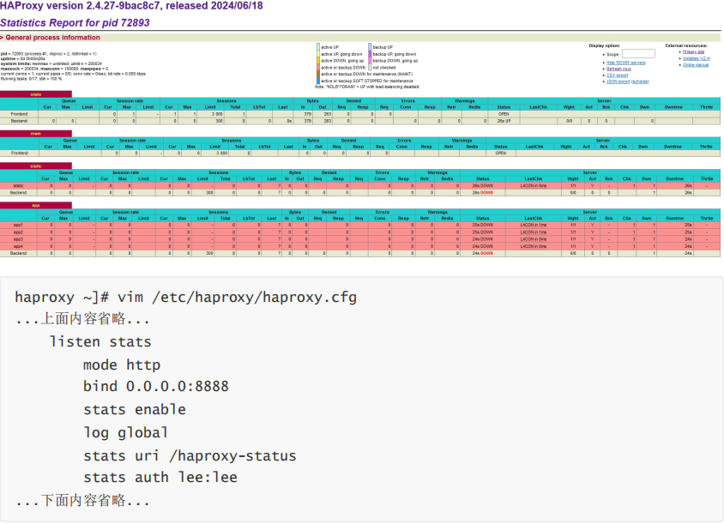
Task: Open the JSON schema link
Action: click(x=640, y=81)
